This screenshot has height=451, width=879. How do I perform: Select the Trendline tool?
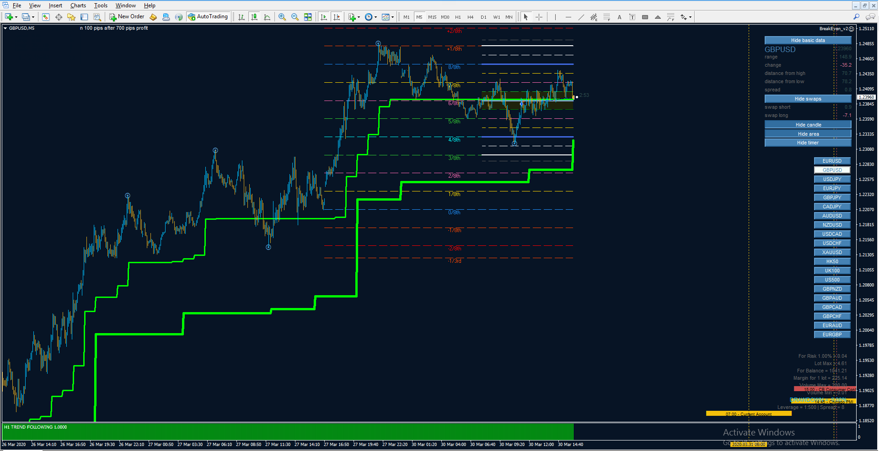(x=581, y=17)
